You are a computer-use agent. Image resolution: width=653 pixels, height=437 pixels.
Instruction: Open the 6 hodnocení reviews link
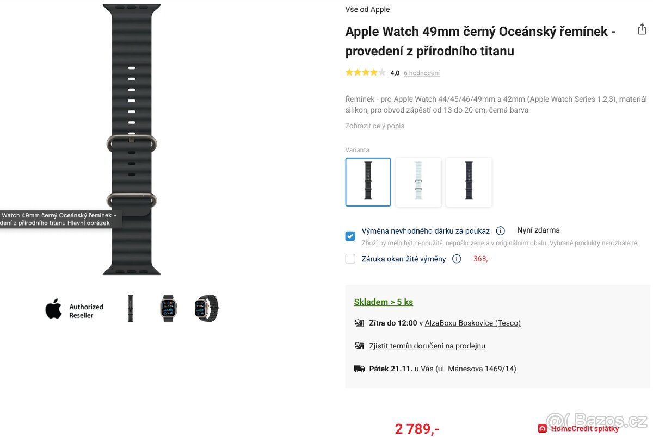coord(422,72)
